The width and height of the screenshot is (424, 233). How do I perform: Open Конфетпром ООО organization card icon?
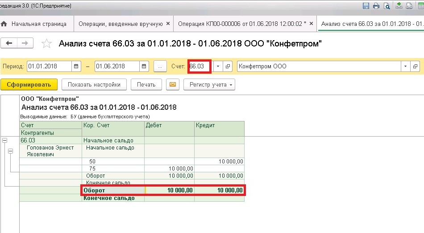[416, 66]
